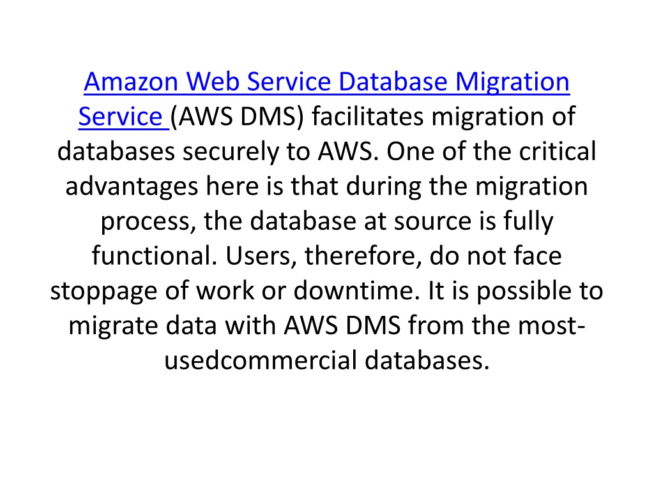This screenshot has height=490, width=654.
Task: Click the word "process," in the text
Action: [x=148, y=222]
